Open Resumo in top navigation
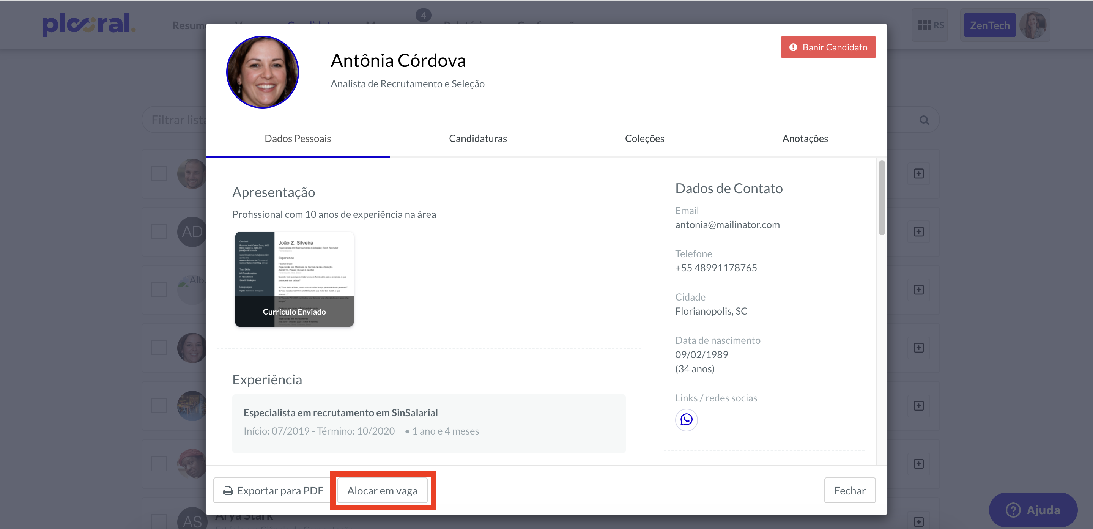Screen dimensions: 1093x529 tap(189, 25)
